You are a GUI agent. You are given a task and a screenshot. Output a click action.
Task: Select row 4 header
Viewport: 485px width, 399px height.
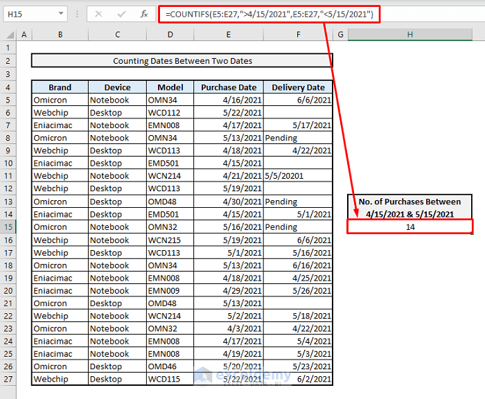(8, 87)
